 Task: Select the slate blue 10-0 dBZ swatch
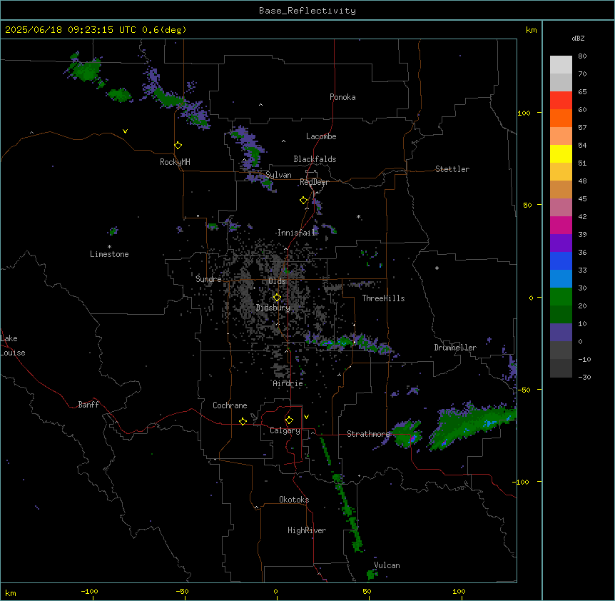point(561,333)
